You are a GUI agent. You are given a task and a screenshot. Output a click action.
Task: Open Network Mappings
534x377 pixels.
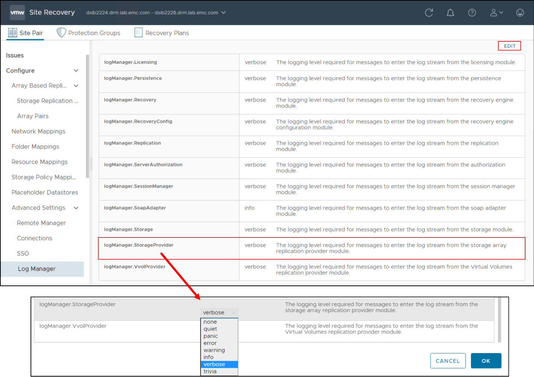point(38,131)
